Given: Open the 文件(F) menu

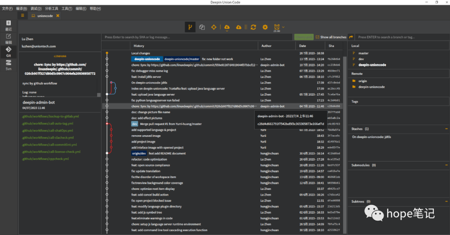Looking at the screenshot, I should click(x=7, y=9).
